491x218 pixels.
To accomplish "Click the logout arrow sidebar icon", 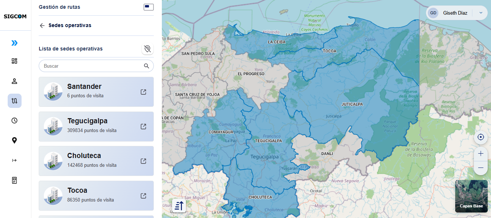I will tap(14, 160).
